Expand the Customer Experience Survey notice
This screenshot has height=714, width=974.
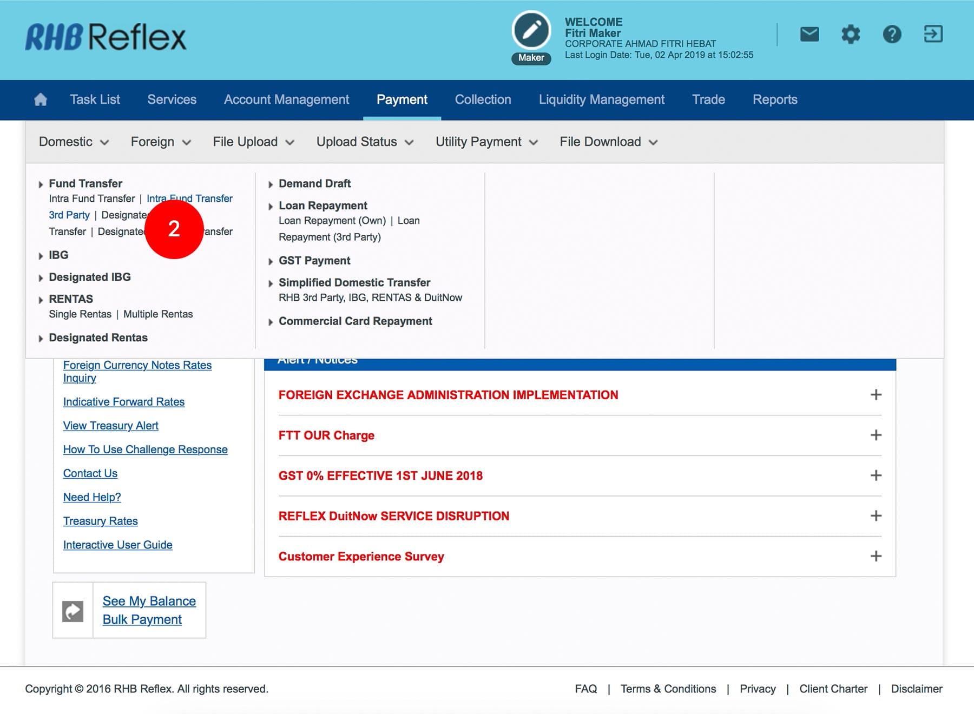click(876, 557)
